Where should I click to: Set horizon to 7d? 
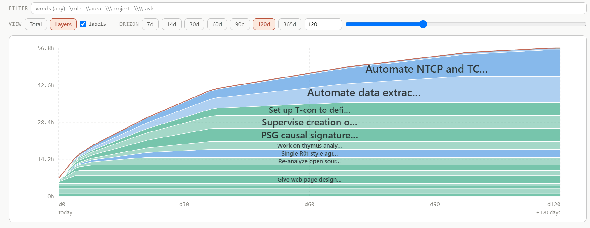coord(150,24)
